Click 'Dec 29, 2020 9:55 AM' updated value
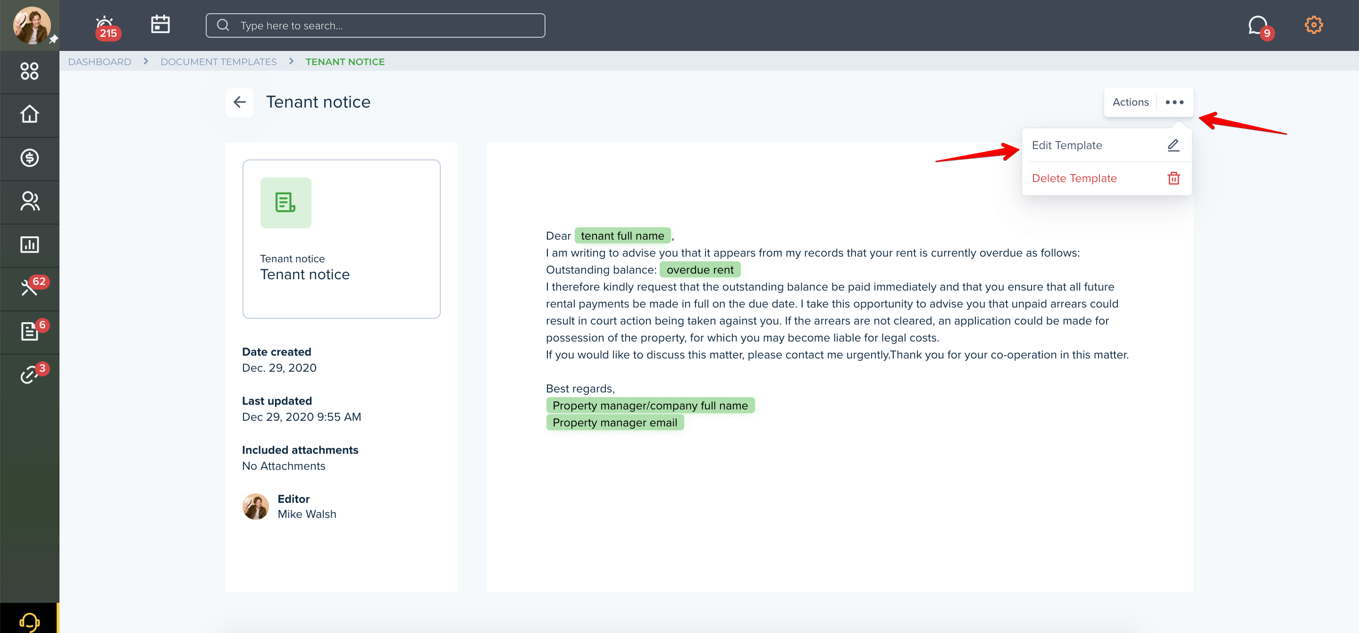The image size is (1359, 633). [x=302, y=416]
